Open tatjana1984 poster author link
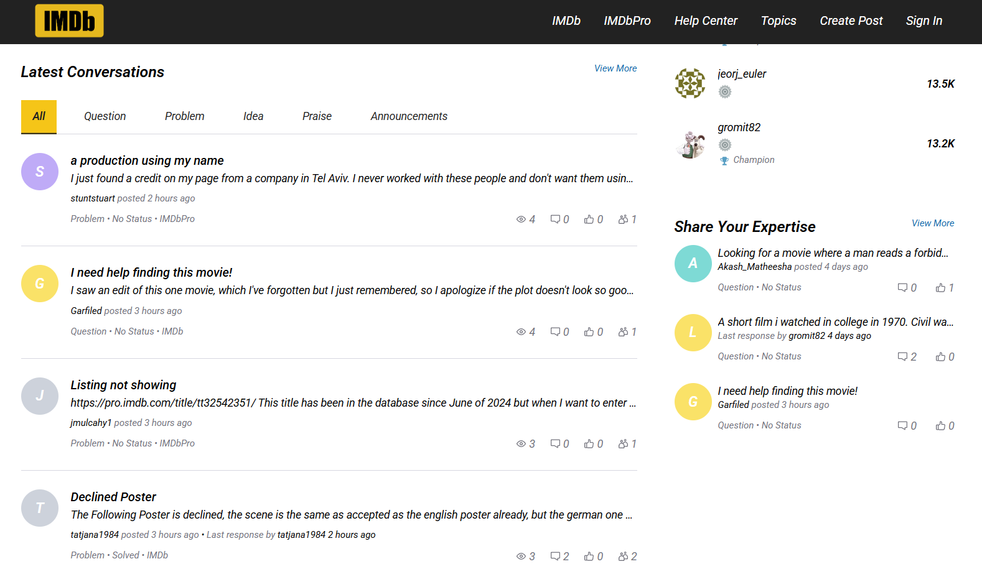982x564 pixels. (x=95, y=535)
